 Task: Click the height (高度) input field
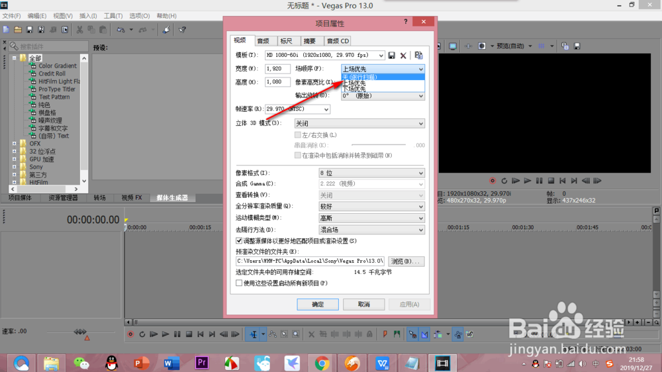coord(277,82)
